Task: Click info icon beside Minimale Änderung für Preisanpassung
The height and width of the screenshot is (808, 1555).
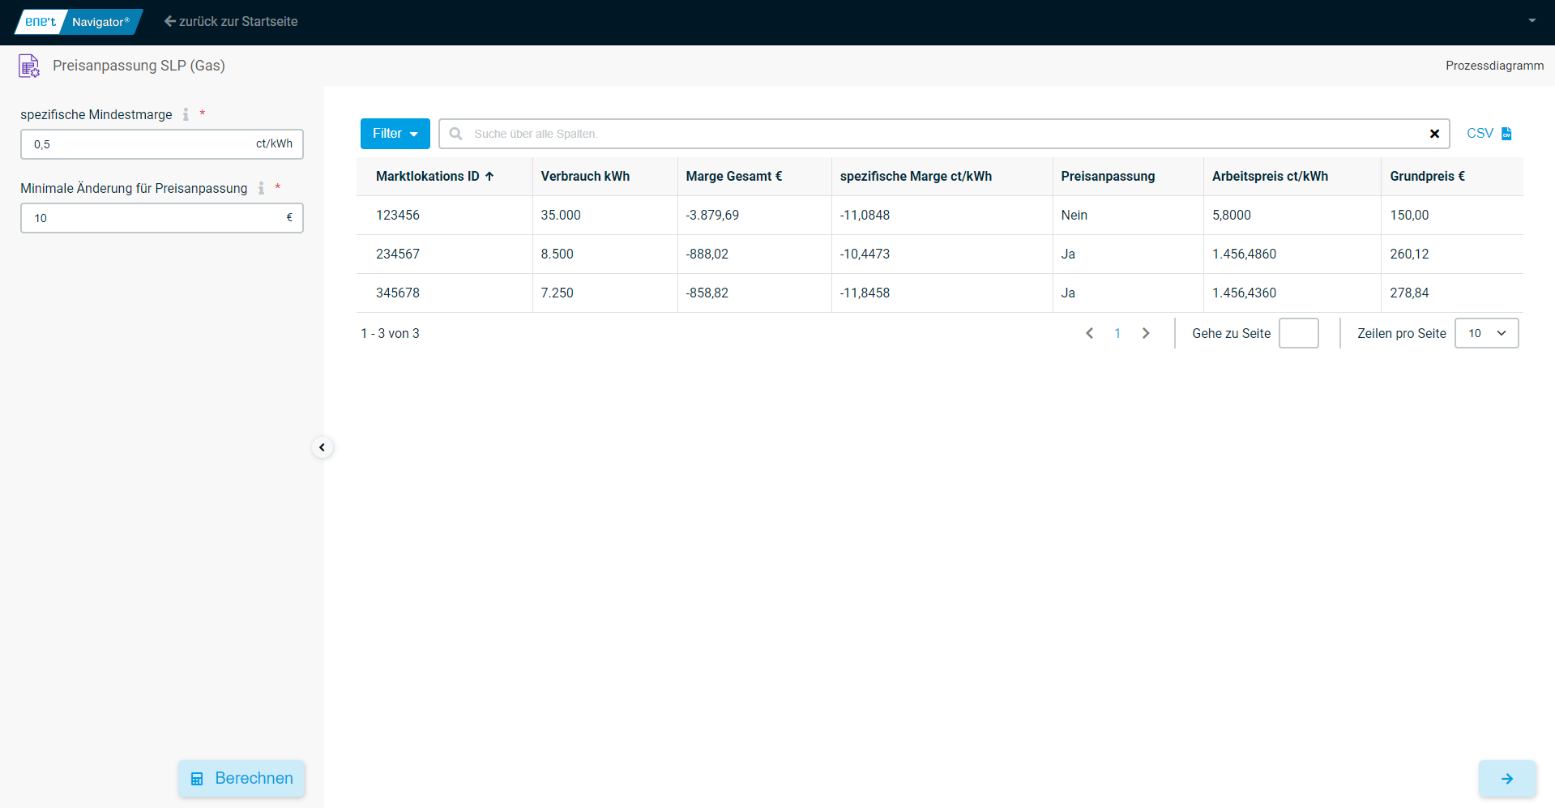Action: [x=261, y=188]
